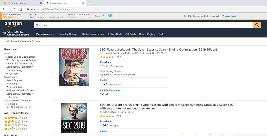
Task: Open the Departments dropdown
Action: [x=45, y=34]
